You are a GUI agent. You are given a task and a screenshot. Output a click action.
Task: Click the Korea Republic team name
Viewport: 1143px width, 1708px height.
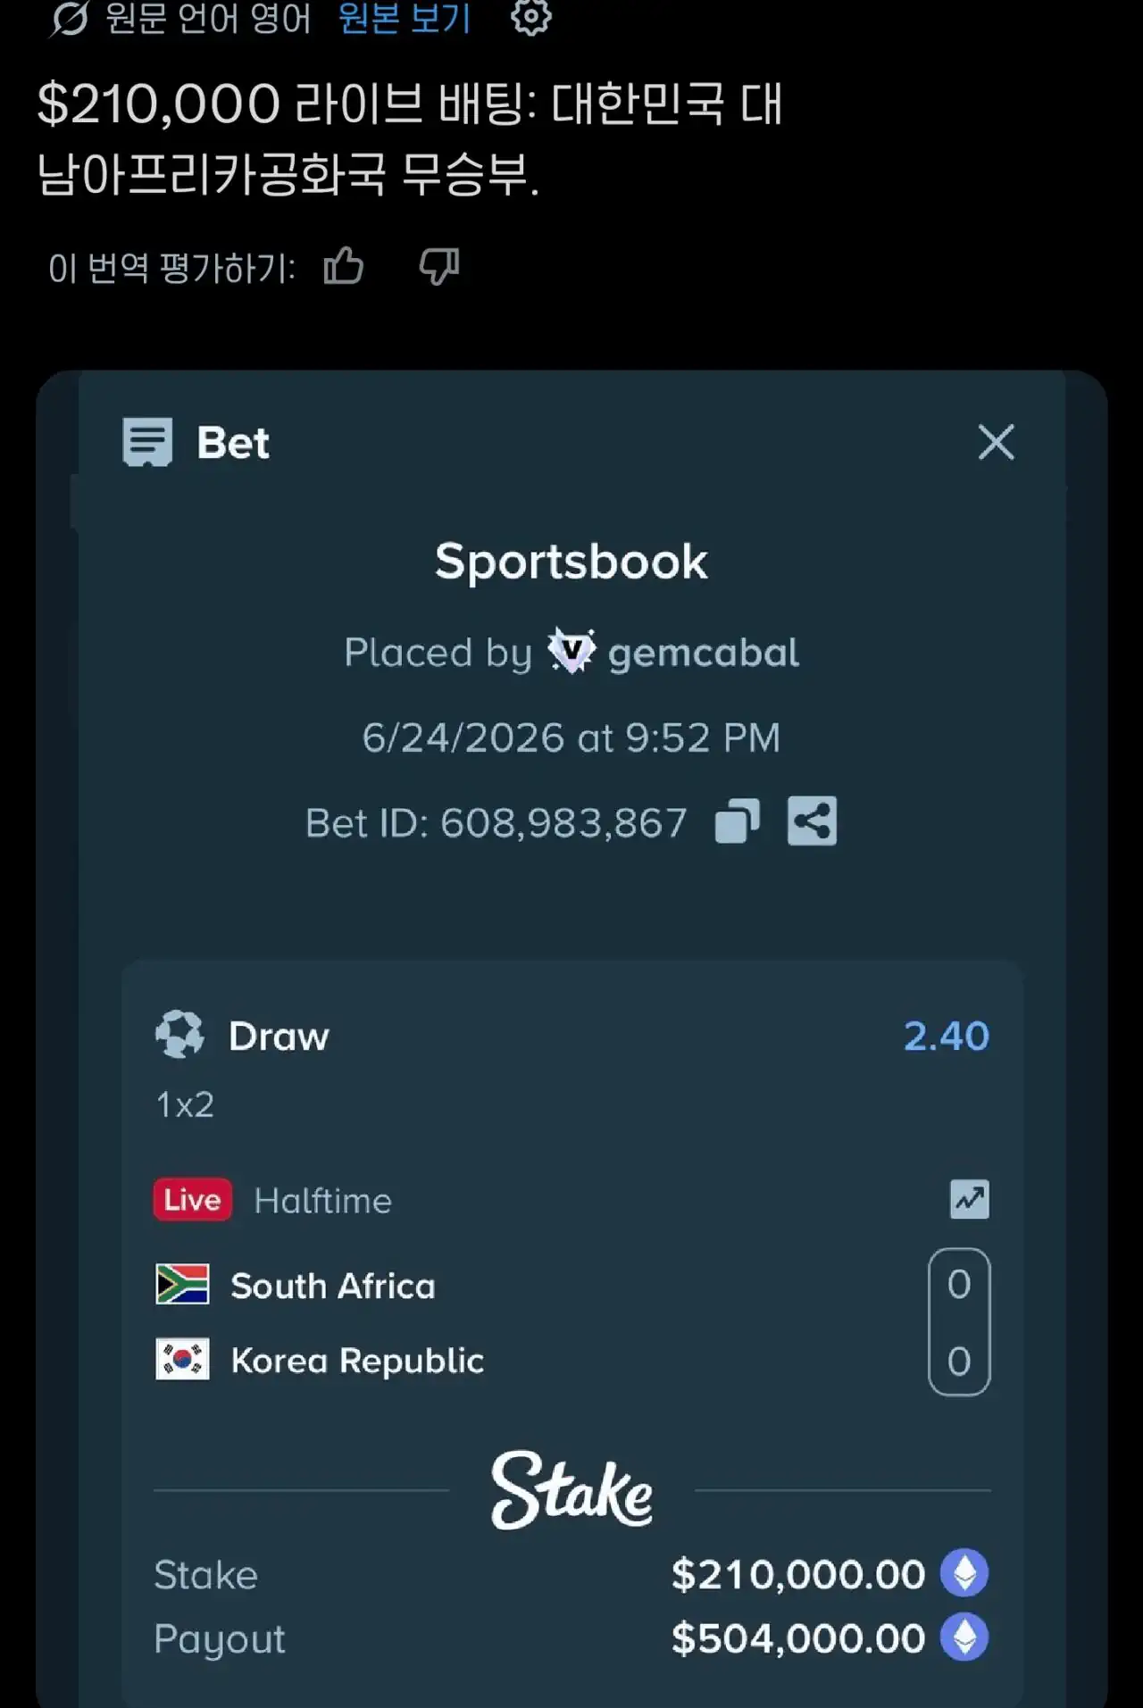click(x=357, y=1360)
